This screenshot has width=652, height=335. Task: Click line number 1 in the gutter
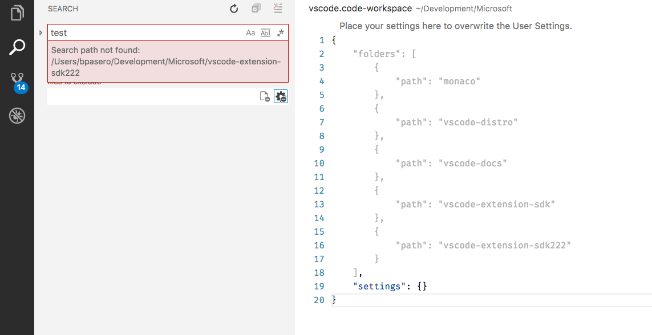(x=321, y=40)
